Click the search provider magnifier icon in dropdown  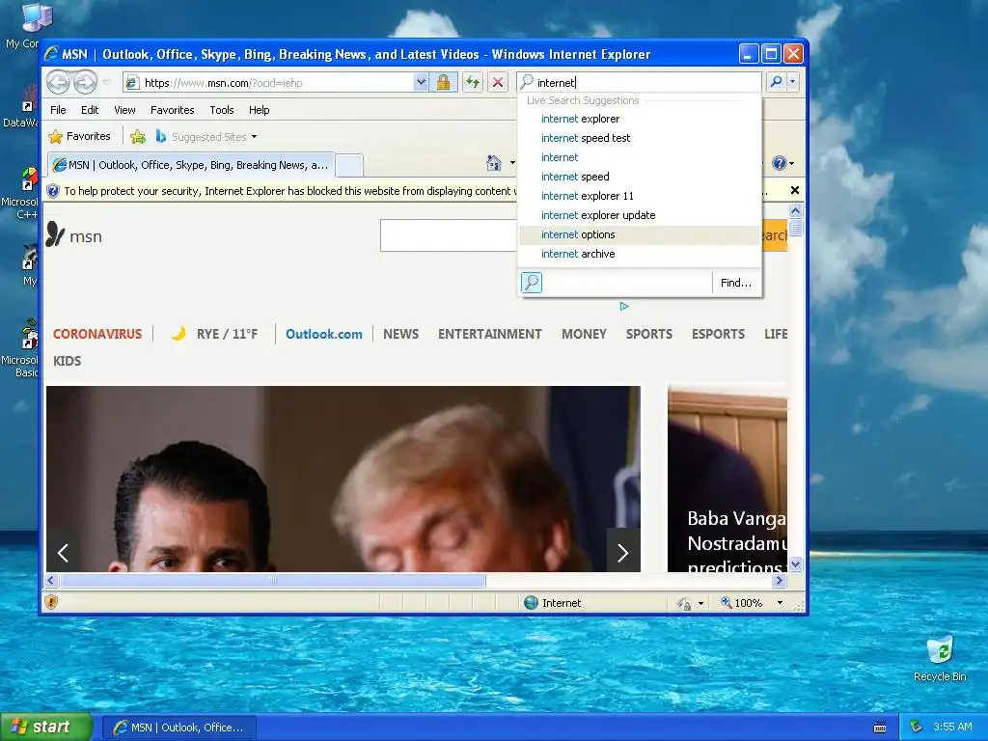click(532, 283)
